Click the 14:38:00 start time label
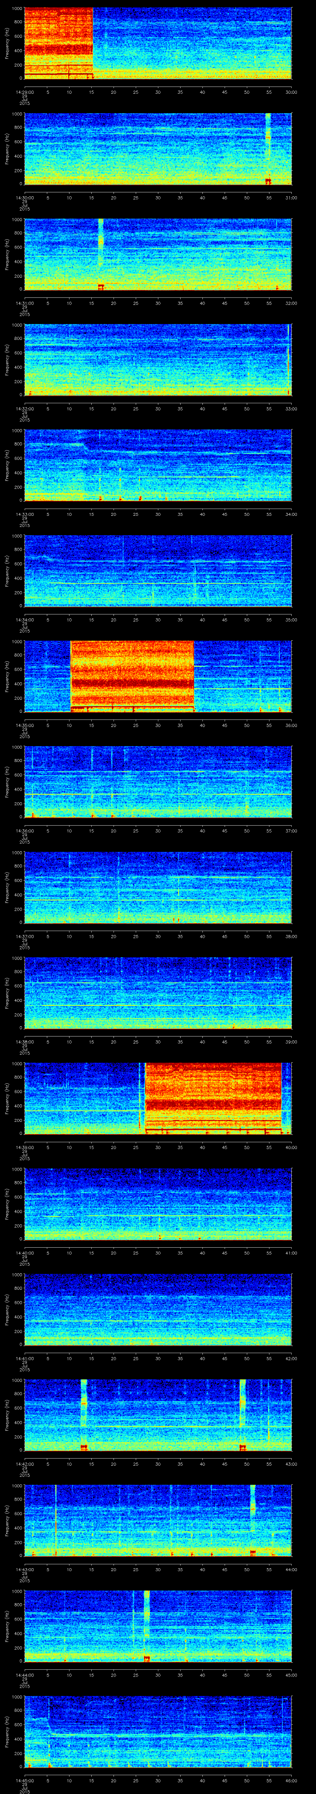Viewport: 316px width, 1794px height. point(24,1041)
